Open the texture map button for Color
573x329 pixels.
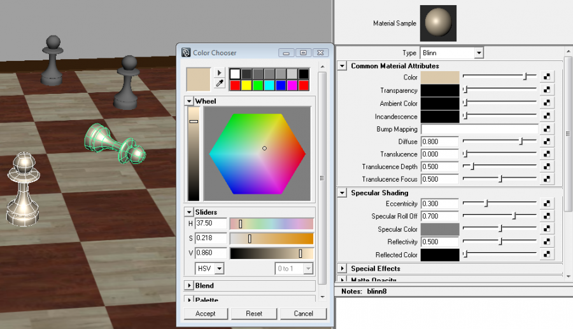[x=547, y=77]
